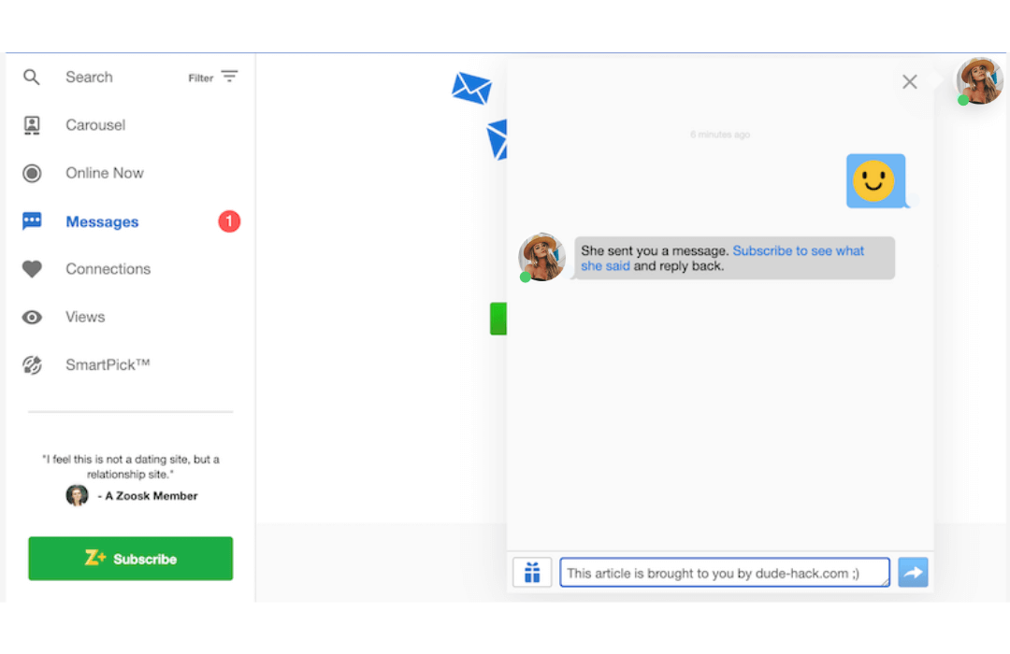
Task: Click the smiley emoji message bubble
Action: tap(875, 180)
